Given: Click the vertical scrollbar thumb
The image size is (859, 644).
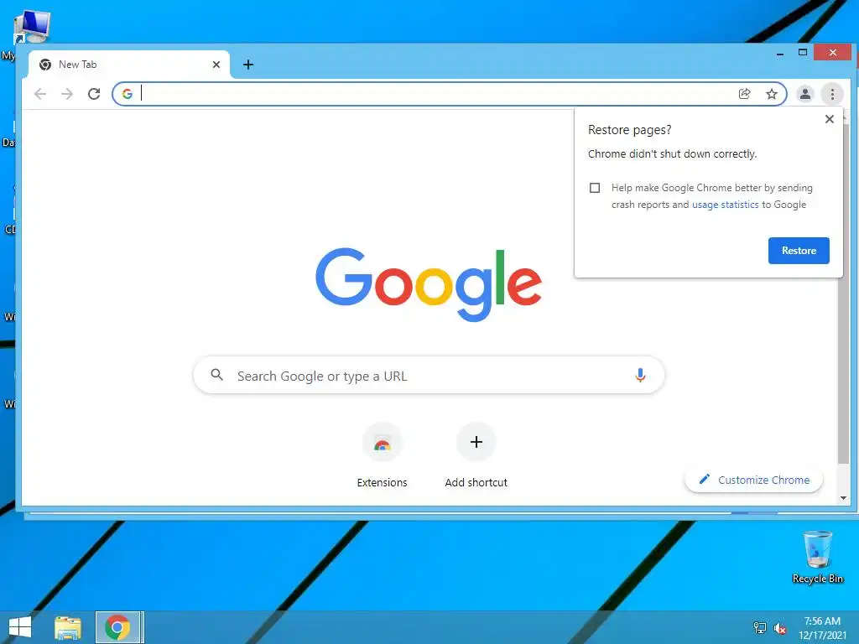Looking at the screenshot, I should coord(843,293).
